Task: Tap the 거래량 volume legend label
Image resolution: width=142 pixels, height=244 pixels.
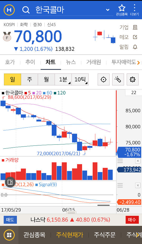Action: tap(10, 160)
